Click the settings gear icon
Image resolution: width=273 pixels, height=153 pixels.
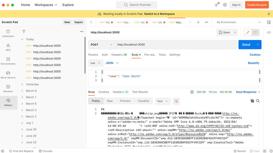[225, 5]
